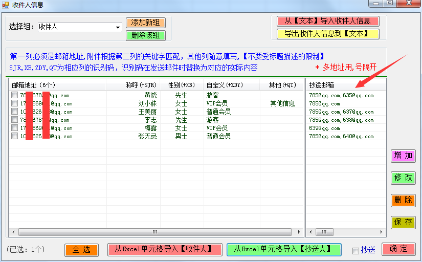Click 导出收件人信息到【文本】 button

click(328, 34)
